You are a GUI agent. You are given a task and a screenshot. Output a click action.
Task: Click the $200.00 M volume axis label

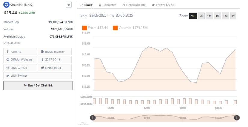click(x=86, y=97)
